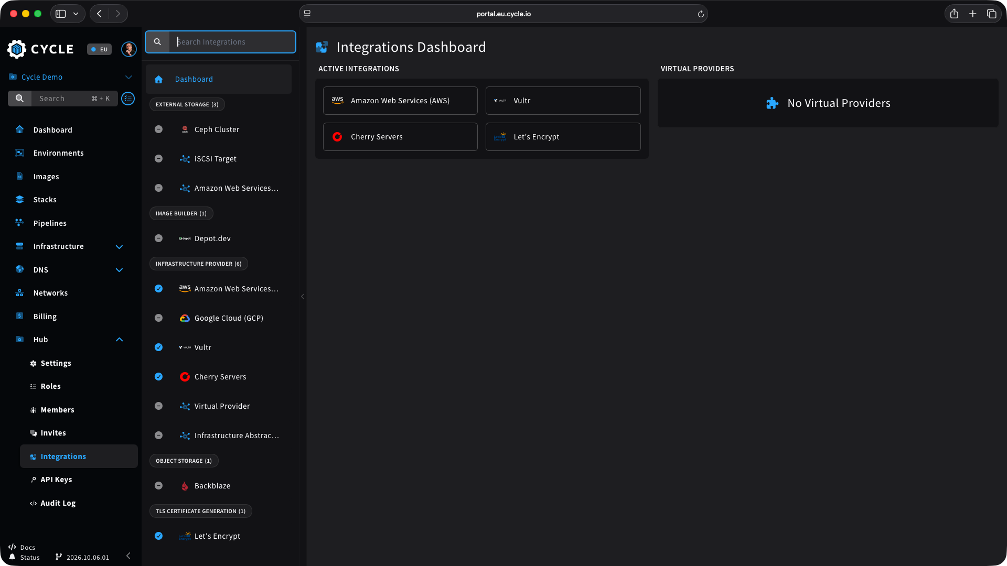Click the Google Cloud logo icon
Viewport: 1007px width, 566px height.
(185, 318)
